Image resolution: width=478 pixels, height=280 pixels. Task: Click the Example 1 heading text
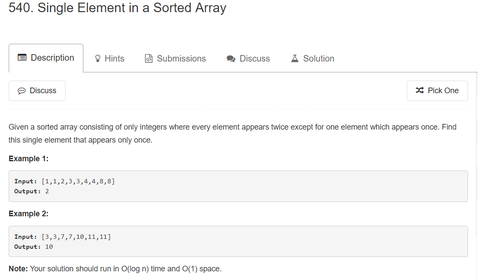28,159
